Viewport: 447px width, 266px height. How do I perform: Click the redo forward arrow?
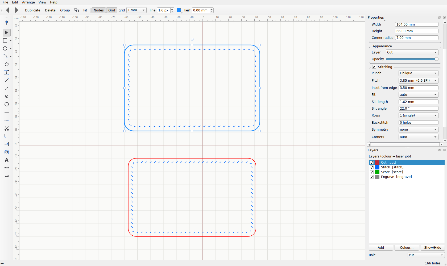click(x=16, y=10)
